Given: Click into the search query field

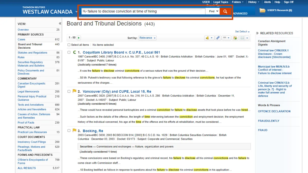Looking at the screenshot, I should [145, 11].
